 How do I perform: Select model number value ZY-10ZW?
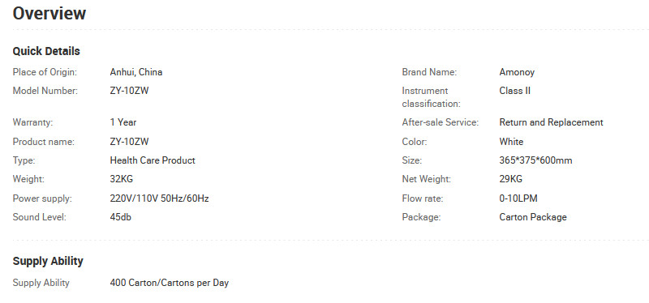129,91
